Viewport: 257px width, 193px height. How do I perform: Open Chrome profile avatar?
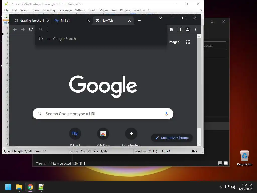[x=187, y=29]
